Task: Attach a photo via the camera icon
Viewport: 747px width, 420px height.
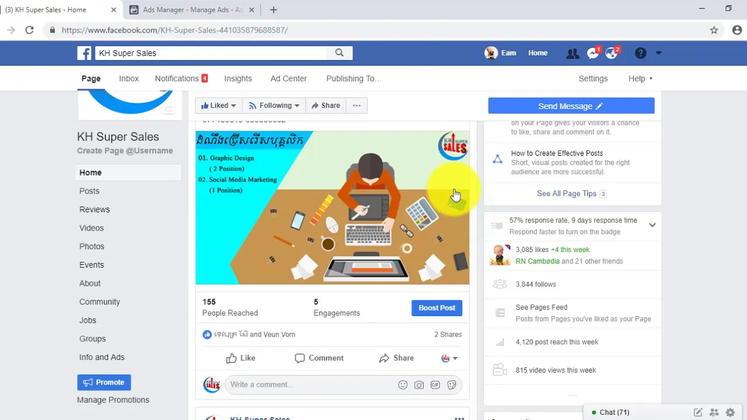Action: pos(419,385)
